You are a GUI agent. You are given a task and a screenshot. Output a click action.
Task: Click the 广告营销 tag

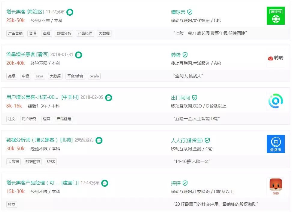click(15, 33)
